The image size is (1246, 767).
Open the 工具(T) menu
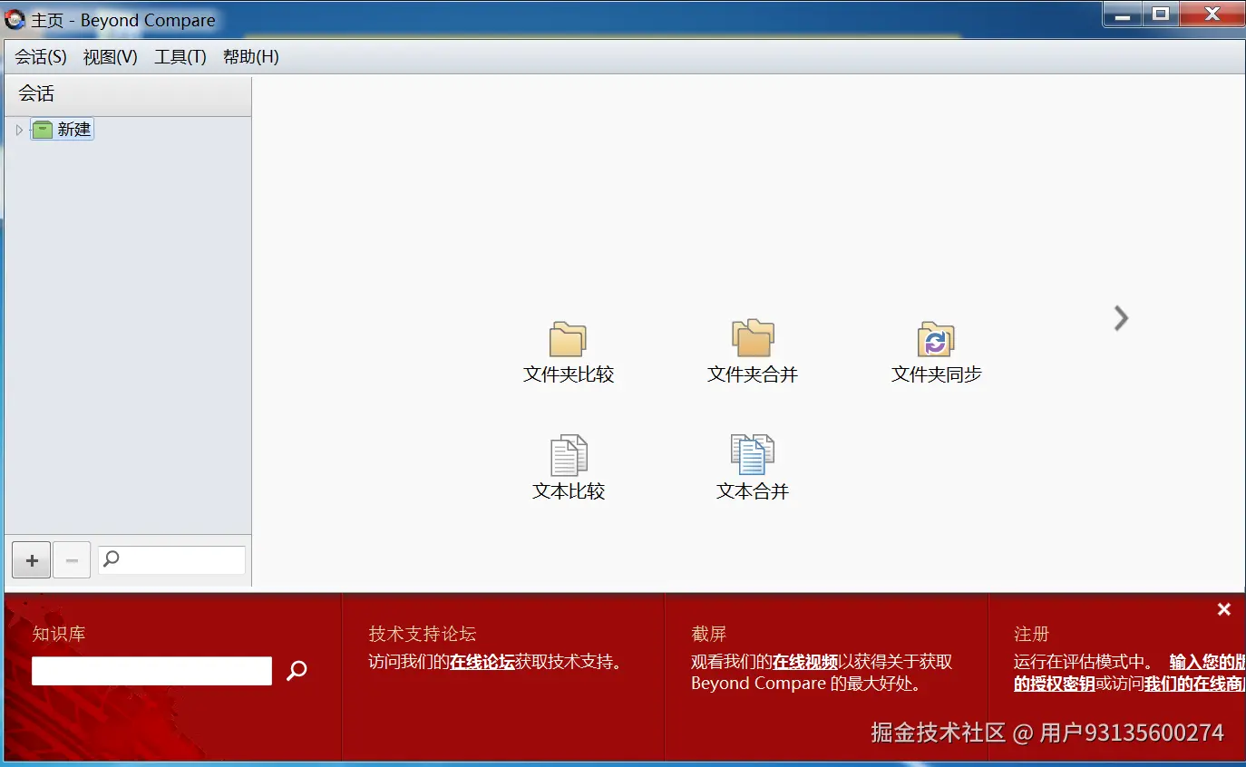point(180,56)
